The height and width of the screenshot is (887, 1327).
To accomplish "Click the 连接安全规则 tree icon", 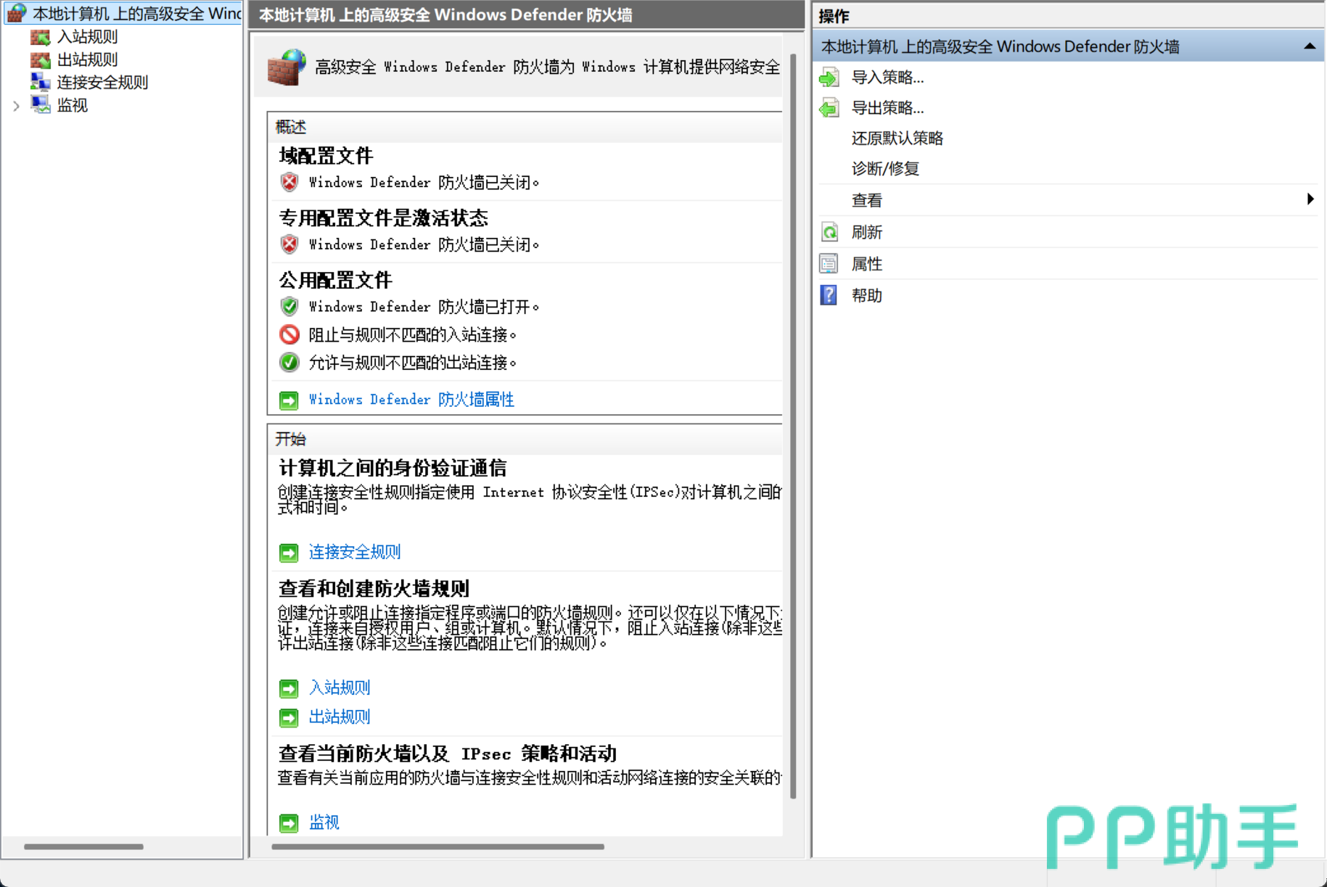I will [x=41, y=82].
